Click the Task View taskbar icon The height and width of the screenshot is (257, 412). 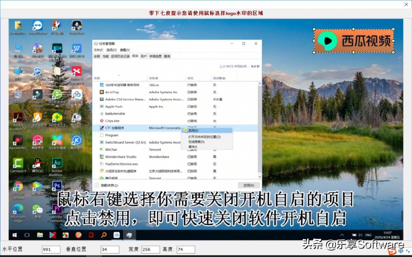click(x=27, y=235)
